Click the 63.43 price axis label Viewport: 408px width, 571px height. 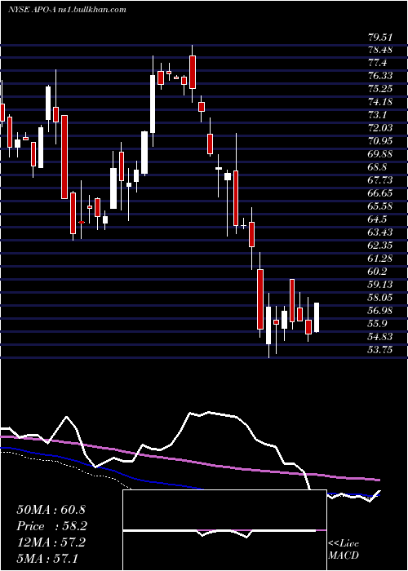click(379, 232)
